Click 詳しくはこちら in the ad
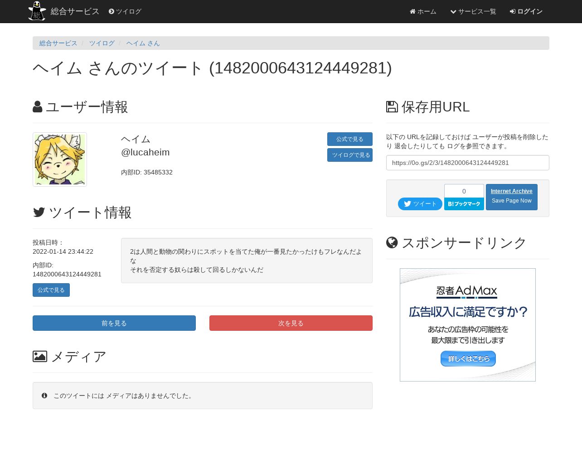This screenshot has width=582, height=459. click(468, 358)
